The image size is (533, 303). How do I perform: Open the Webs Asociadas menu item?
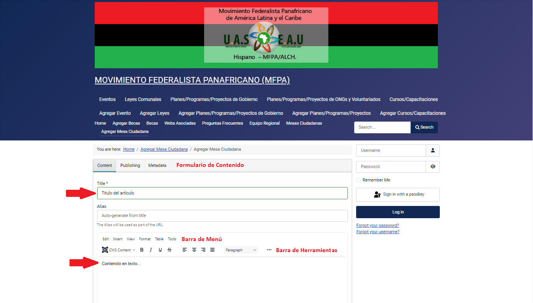pos(180,123)
